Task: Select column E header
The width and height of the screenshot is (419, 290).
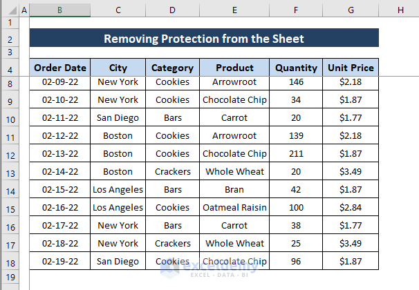Action: point(234,10)
